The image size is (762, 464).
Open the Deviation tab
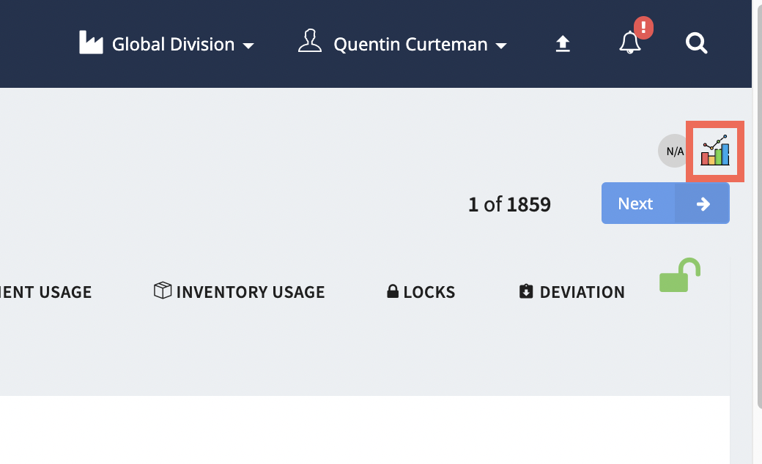coord(582,292)
